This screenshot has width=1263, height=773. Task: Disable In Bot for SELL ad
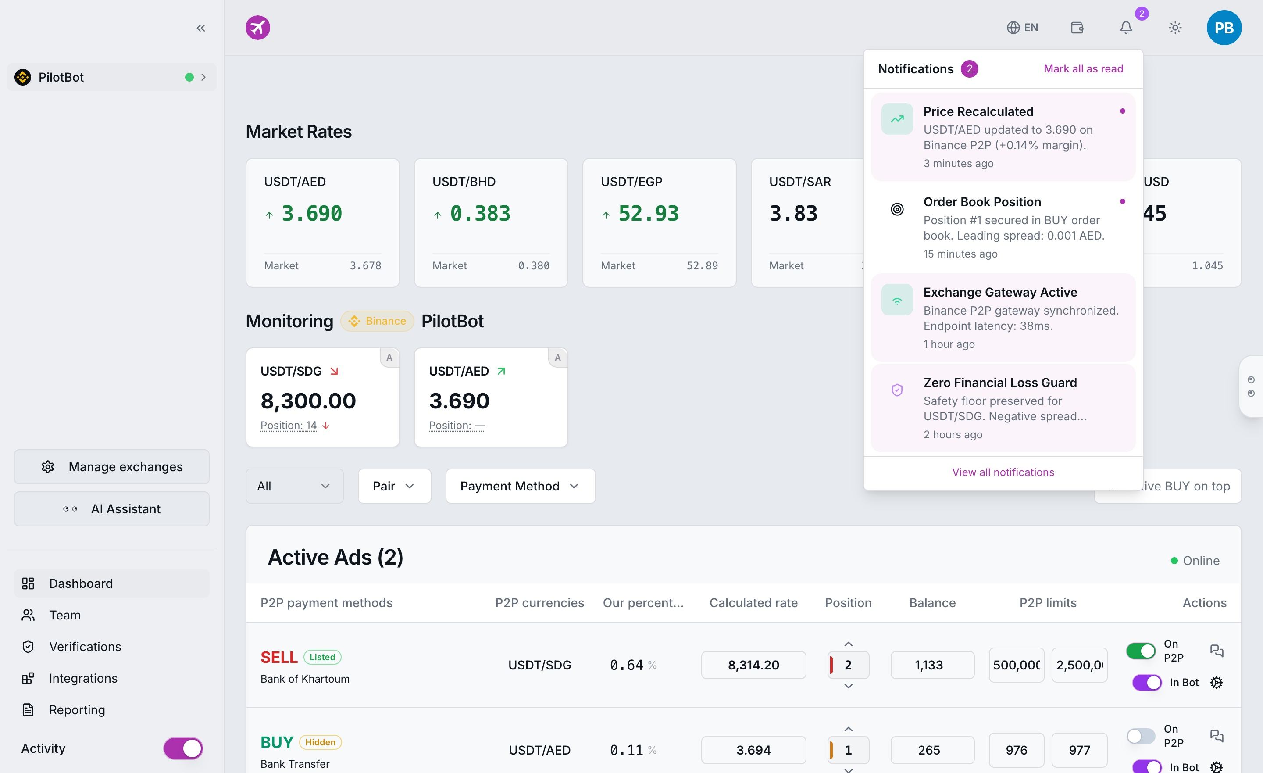tap(1147, 683)
